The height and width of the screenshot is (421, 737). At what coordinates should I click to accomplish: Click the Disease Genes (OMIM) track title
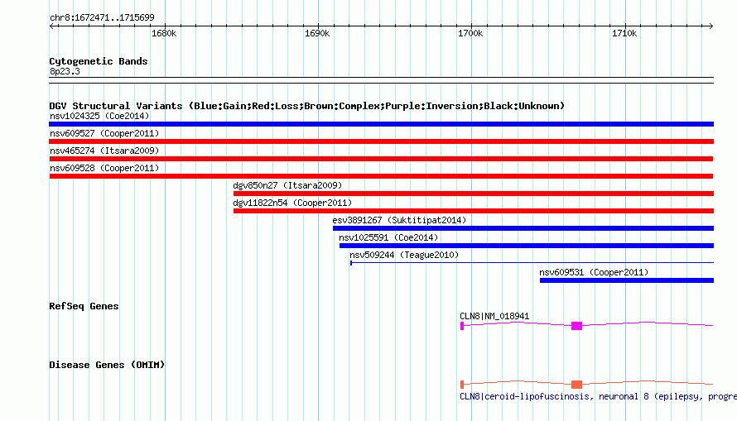(107, 365)
